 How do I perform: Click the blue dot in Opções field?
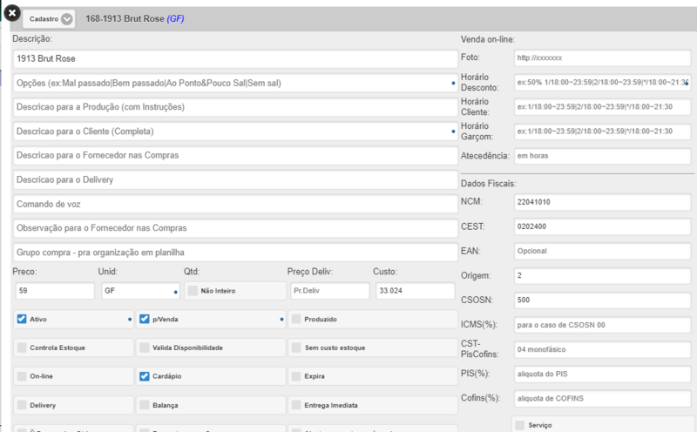coord(453,83)
